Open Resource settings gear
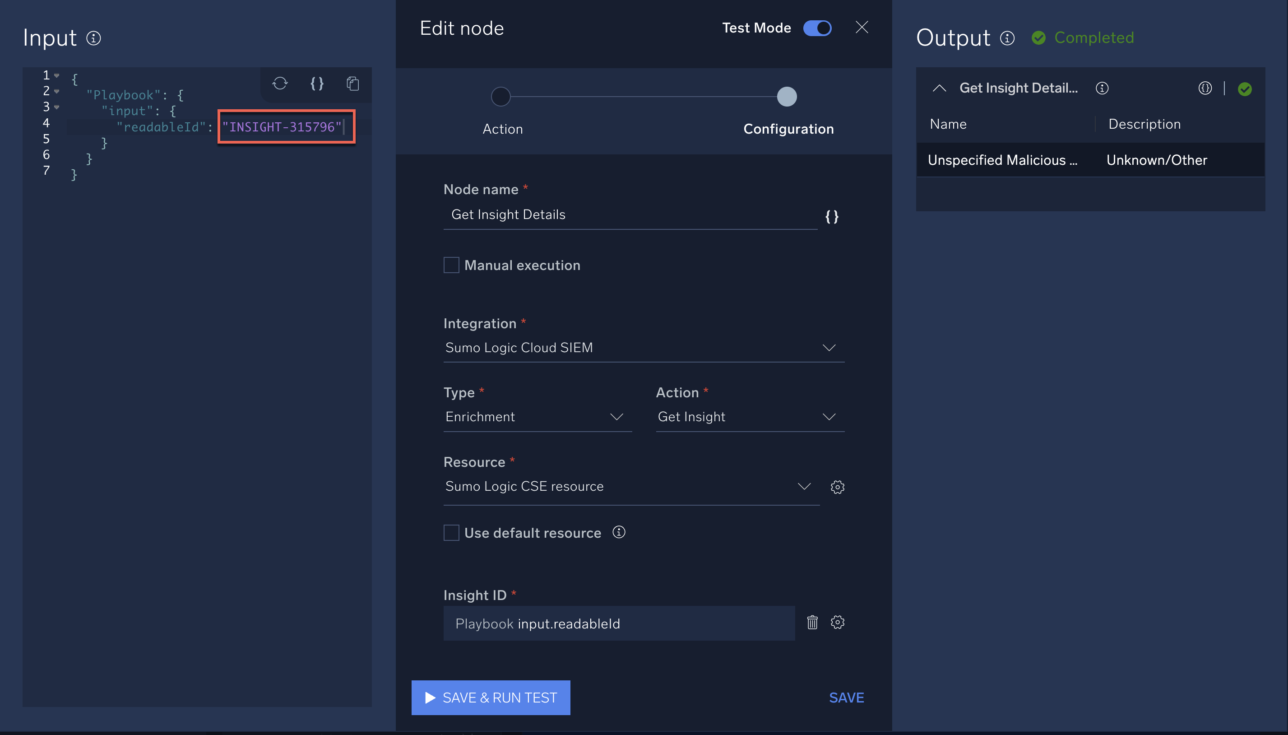The image size is (1288, 735). pos(837,487)
